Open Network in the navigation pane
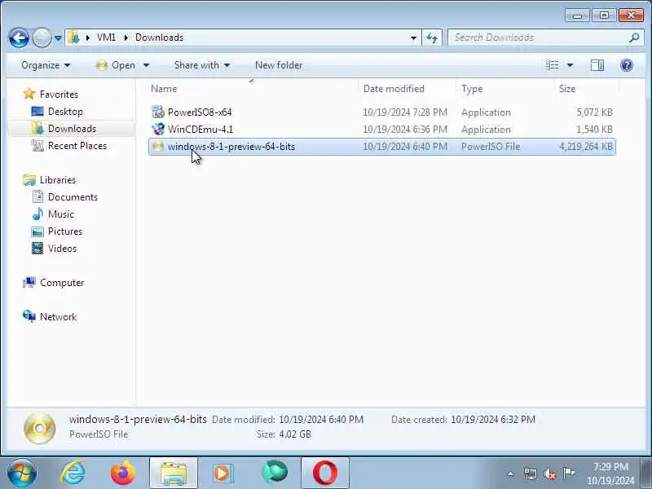This screenshot has height=489, width=652. point(58,317)
